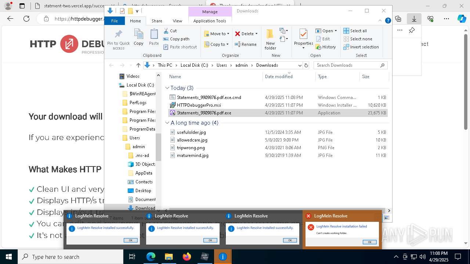The image size is (470, 264).
Task: Click Copy path in ribbon
Action: (176, 39)
